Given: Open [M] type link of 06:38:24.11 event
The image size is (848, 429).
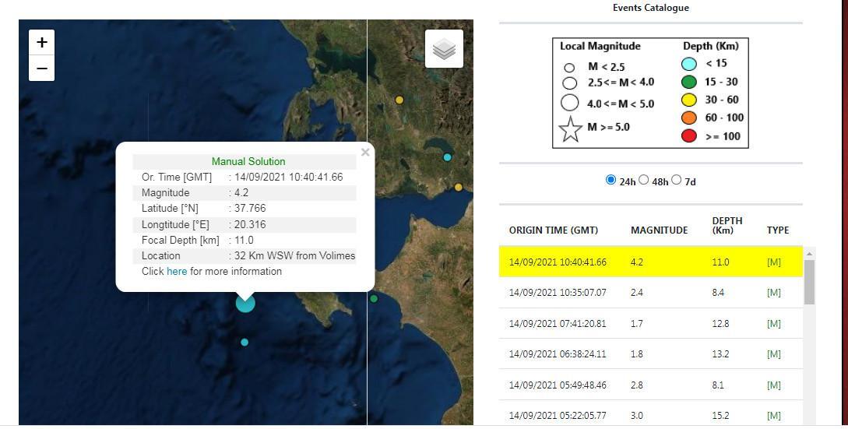Looking at the screenshot, I should point(773,354).
